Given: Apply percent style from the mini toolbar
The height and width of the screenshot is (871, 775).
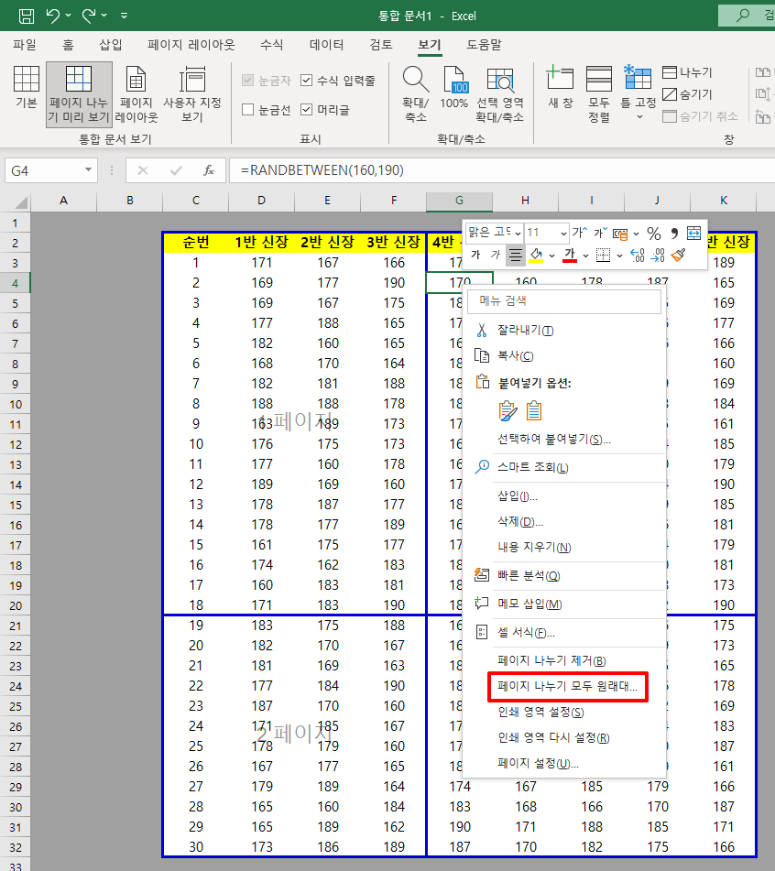Looking at the screenshot, I should tap(653, 233).
